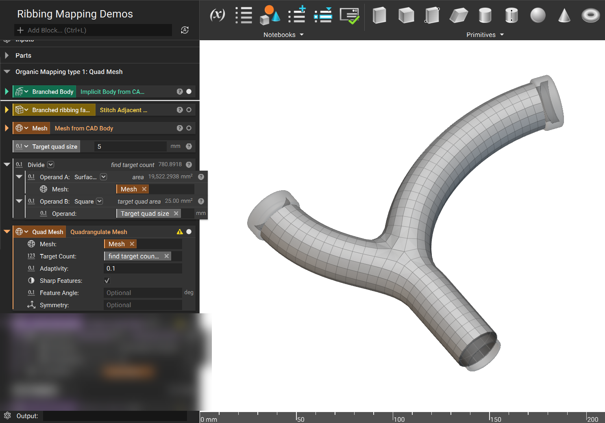Insert a cylinder primitive
The width and height of the screenshot is (605, 423).
[x=485, y=15]
